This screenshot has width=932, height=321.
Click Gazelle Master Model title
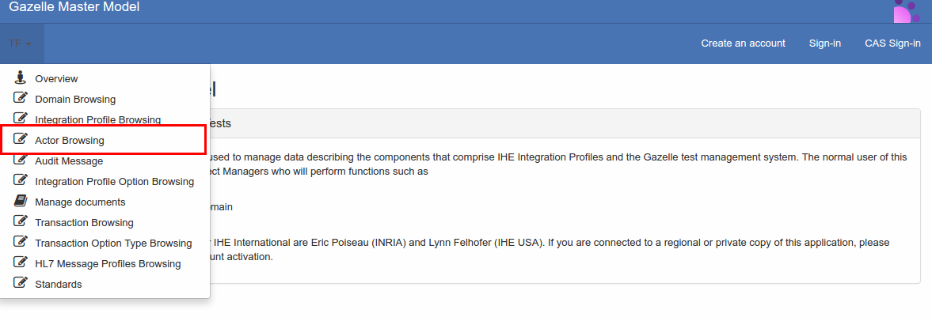(x=74, y=8)
